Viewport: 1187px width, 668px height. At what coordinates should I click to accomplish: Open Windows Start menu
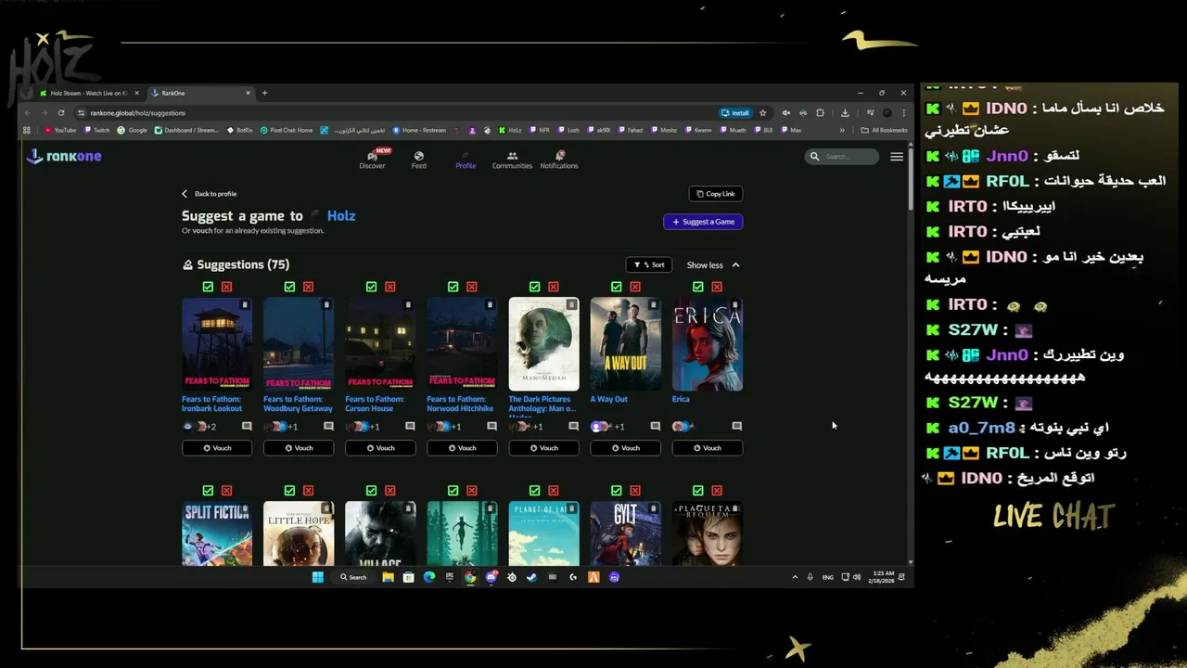click(318, 577)
